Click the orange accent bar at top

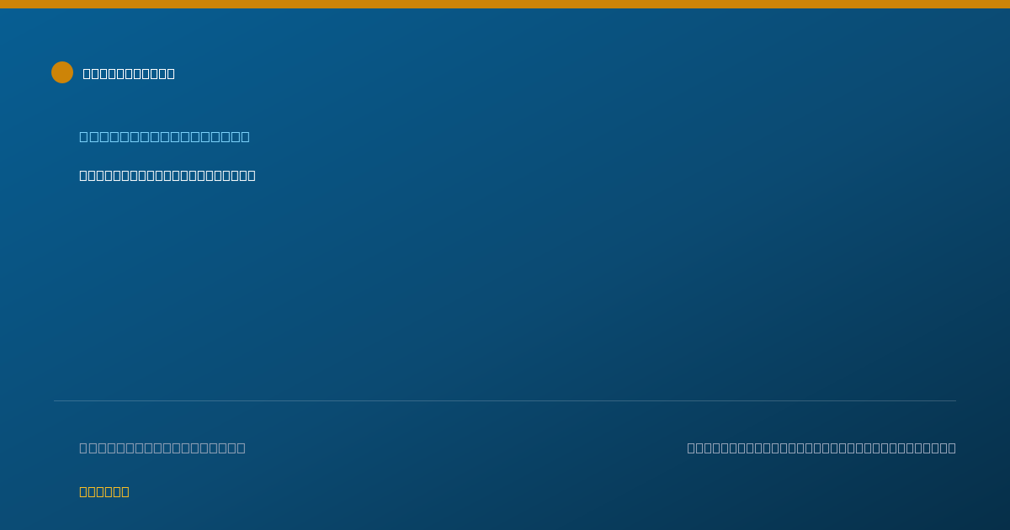pos(505,4)
